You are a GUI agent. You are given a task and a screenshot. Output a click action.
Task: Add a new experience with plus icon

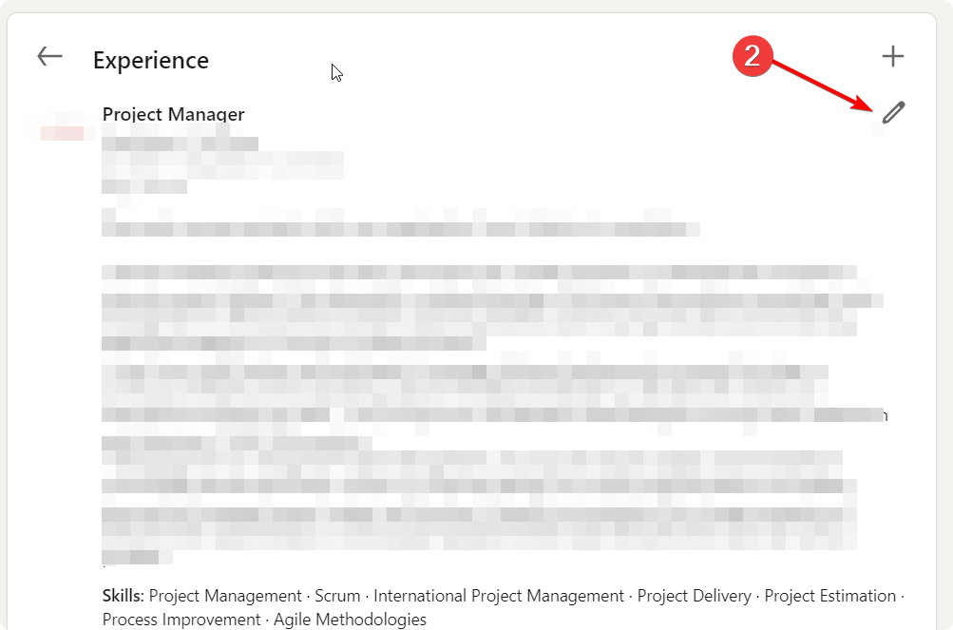(892, 57)
